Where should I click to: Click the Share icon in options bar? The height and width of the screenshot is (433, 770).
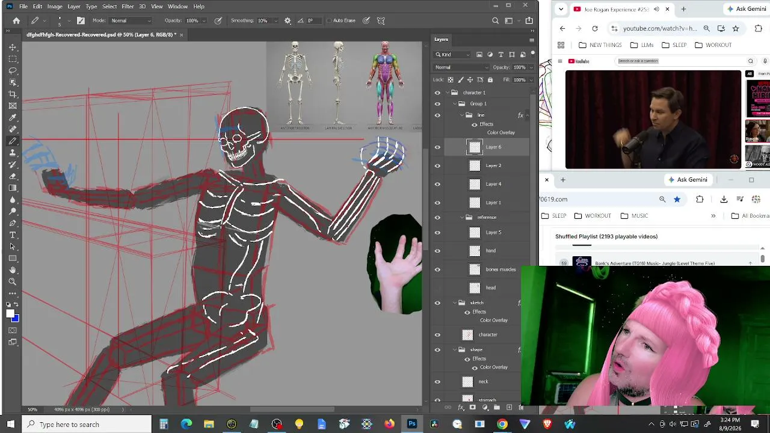[529, 20]
